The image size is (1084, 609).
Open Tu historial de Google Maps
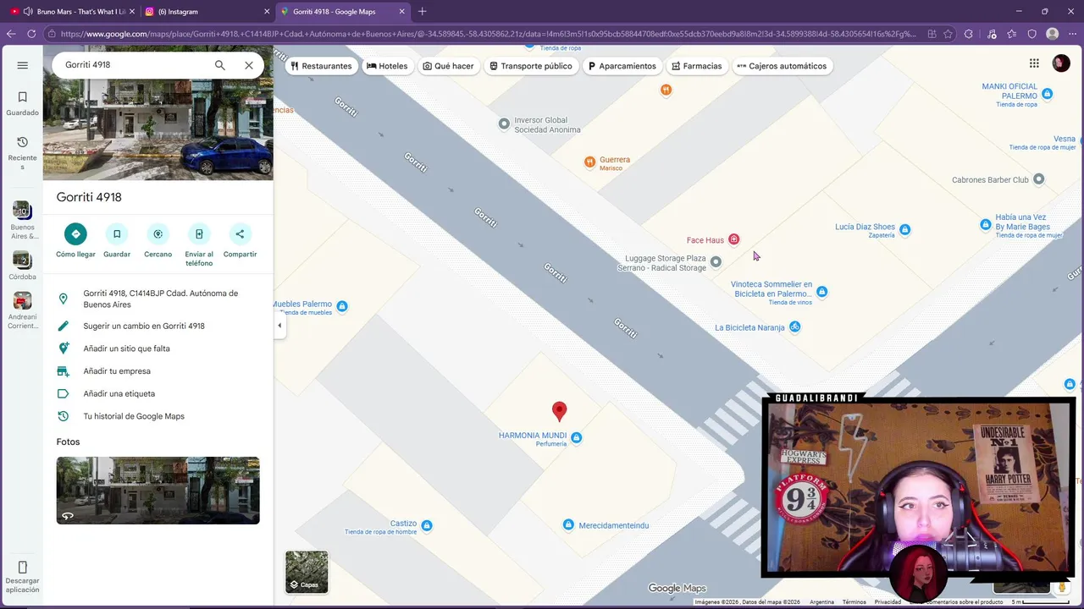158,416
